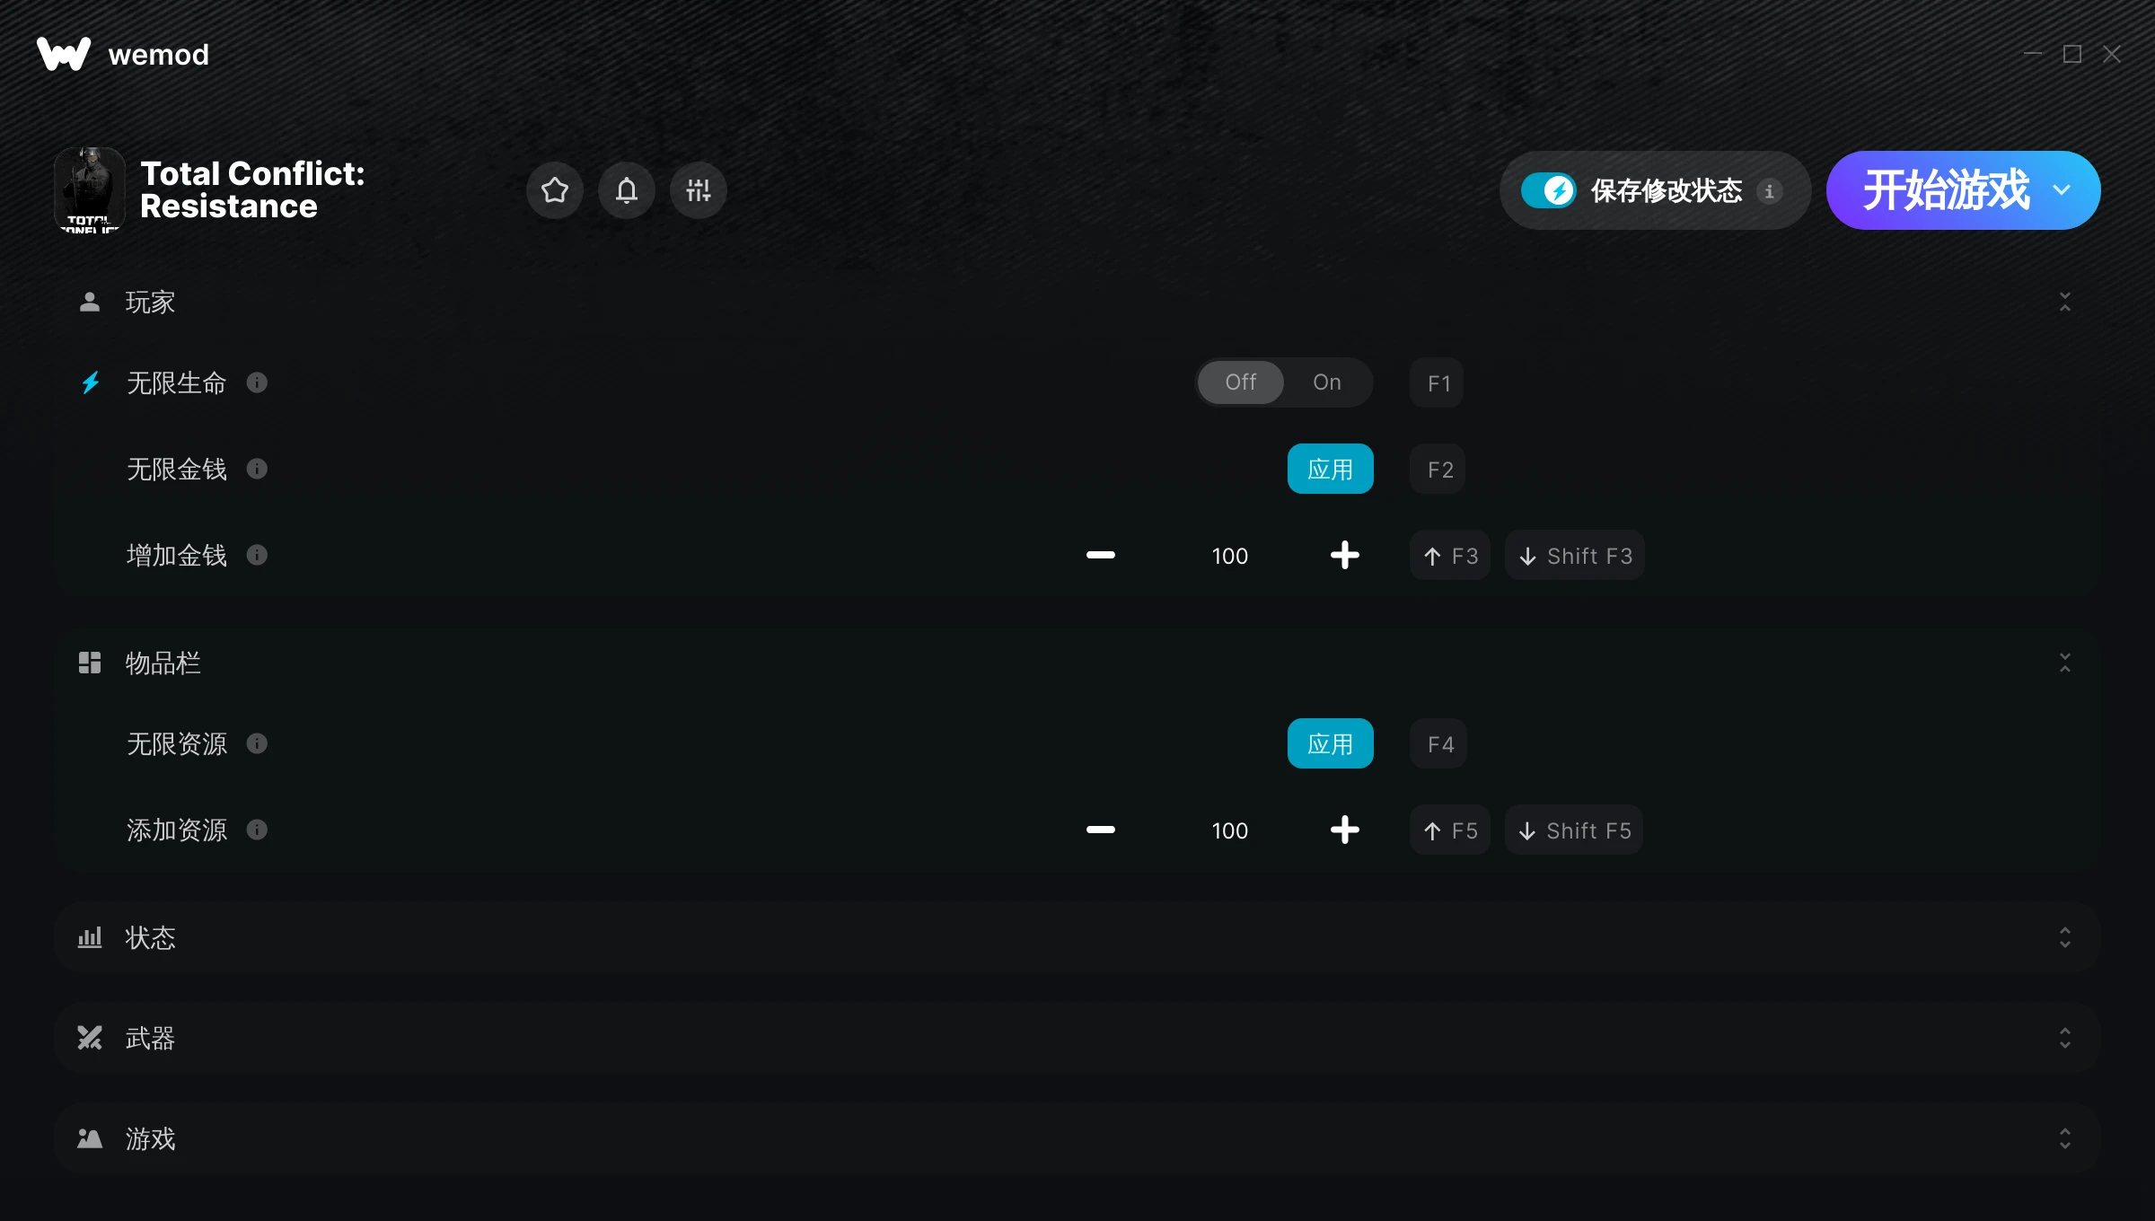Viewport: 2155px width, 1221px height.
Task: Click the F1 hotkey for 无限生命
Action: [x=1438, y=382]
